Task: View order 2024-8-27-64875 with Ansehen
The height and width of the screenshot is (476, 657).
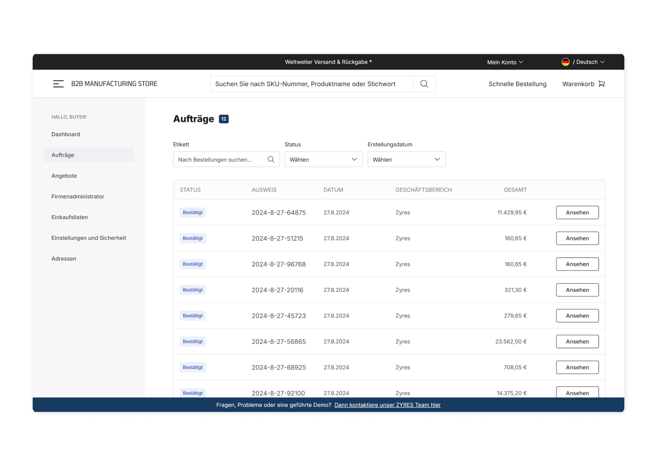Action: pos(577,213)
